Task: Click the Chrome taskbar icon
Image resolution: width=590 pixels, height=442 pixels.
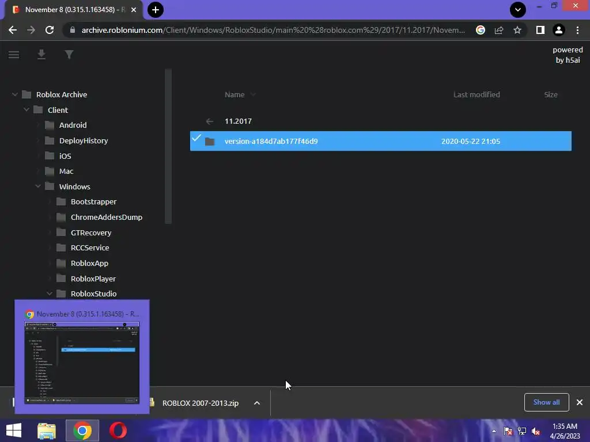Action: [x=82, y=430]
